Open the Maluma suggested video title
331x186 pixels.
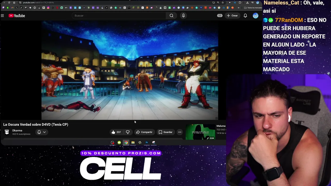[x=221, y=126]
